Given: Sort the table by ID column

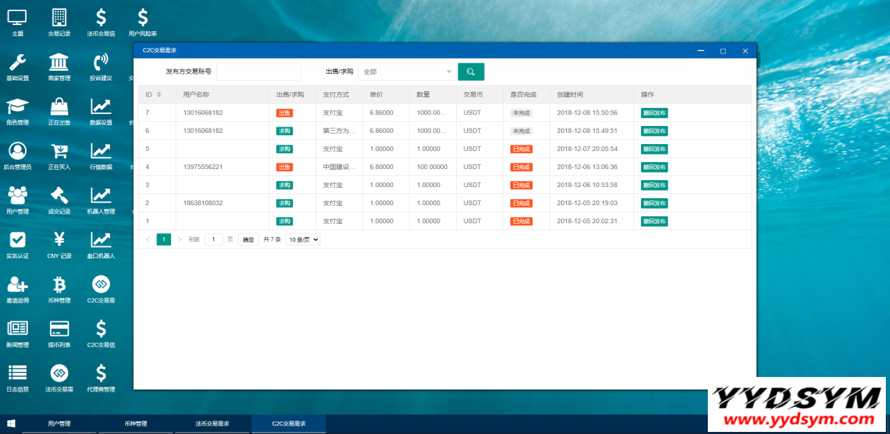Looking at the screenshot, I should 159,95.
